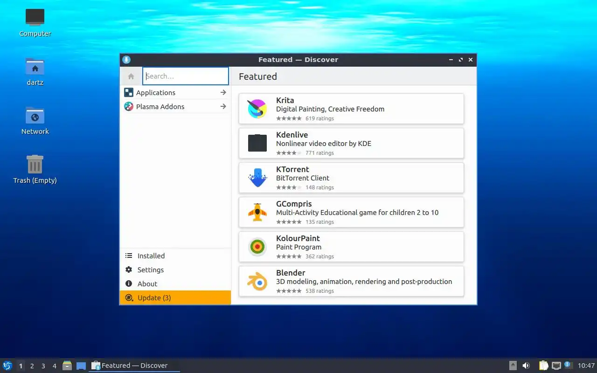Click the show desktop icon in the taskbar
The image size is (597, 373).
click(81, 366)
